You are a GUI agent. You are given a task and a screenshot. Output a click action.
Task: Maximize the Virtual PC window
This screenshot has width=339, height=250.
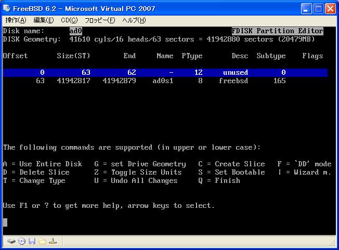[x=318, y=9]
